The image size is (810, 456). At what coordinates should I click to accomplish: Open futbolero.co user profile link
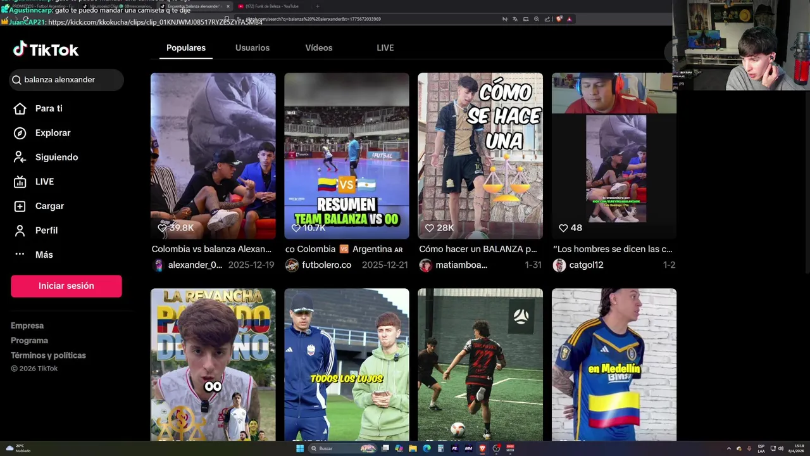pos(327,265)
